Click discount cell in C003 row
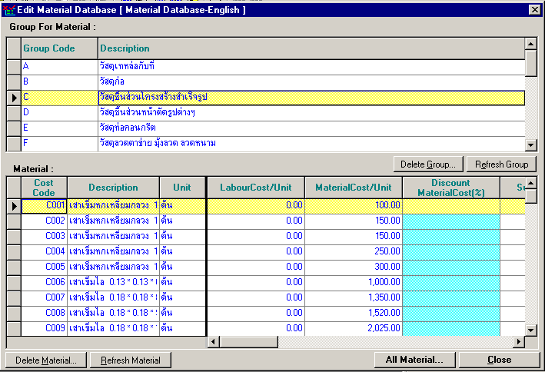This screenshot has width=545, height=372. tap(451, 237)
